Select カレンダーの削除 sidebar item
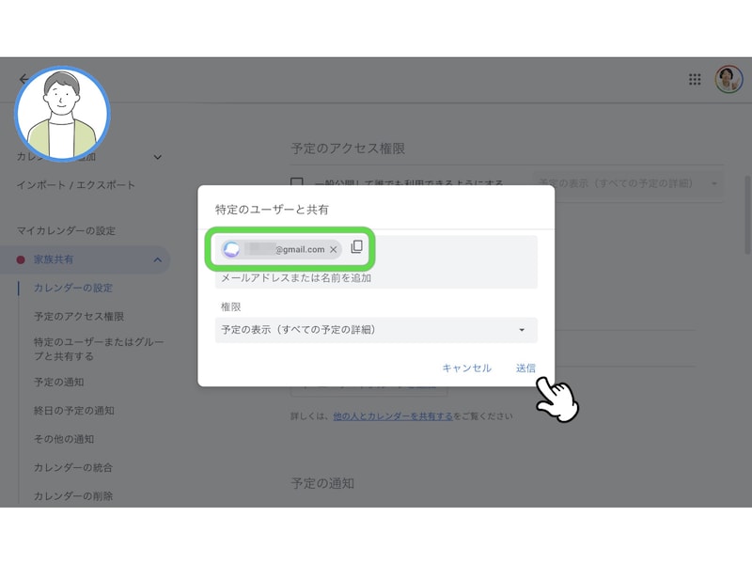The image size is (752, 564). click(73, 496)
